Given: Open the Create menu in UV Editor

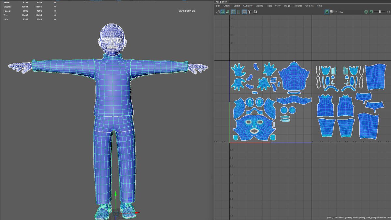Looking at the screenshot, I should (227, 6).
